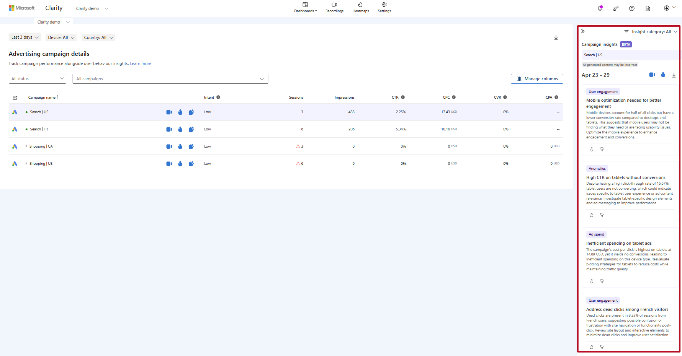
Task: Collapse the insights side panel
Action: tap(583, 31)
